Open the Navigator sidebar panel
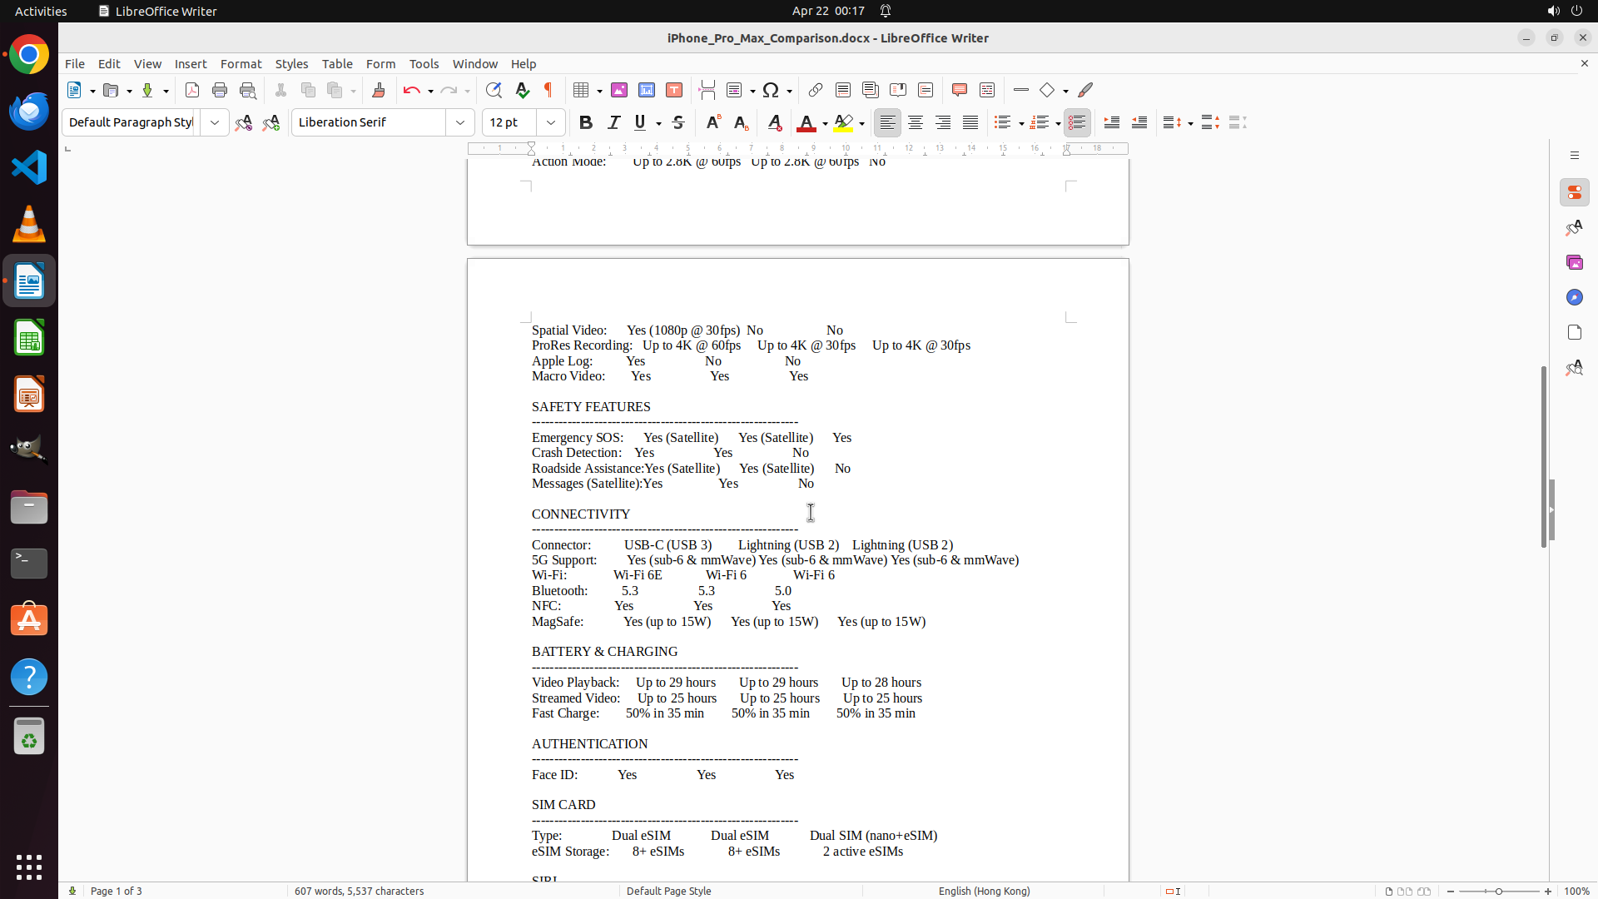The width and height of the screenshot is (1598, 899). [x=1574, y=297]
